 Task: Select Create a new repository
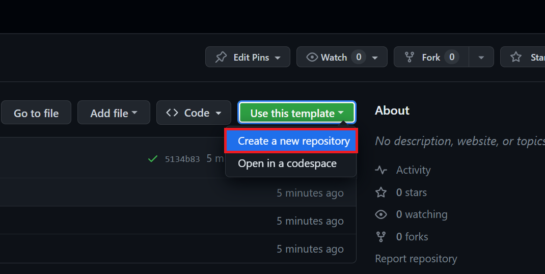click(x=291, y=141)
